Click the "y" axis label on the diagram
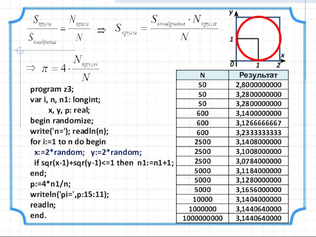 (231, 12)
